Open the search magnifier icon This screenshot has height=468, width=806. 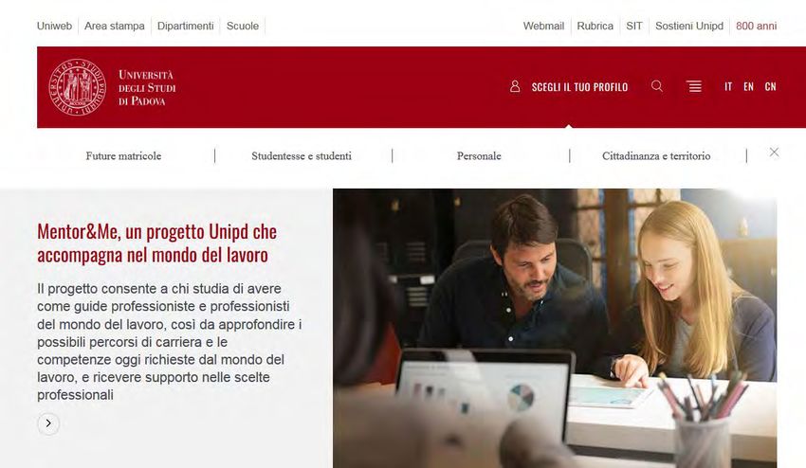pyautogui.click(x=657, y=86)
